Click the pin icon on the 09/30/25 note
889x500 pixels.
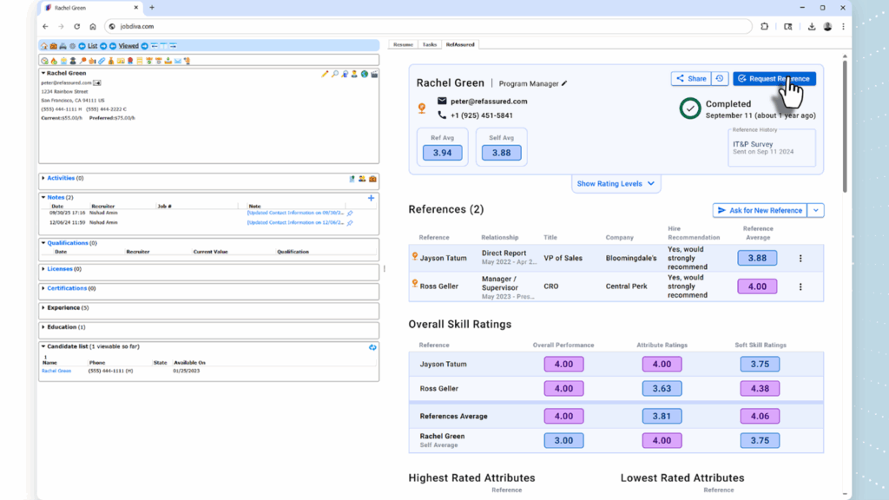coord(350,213)
